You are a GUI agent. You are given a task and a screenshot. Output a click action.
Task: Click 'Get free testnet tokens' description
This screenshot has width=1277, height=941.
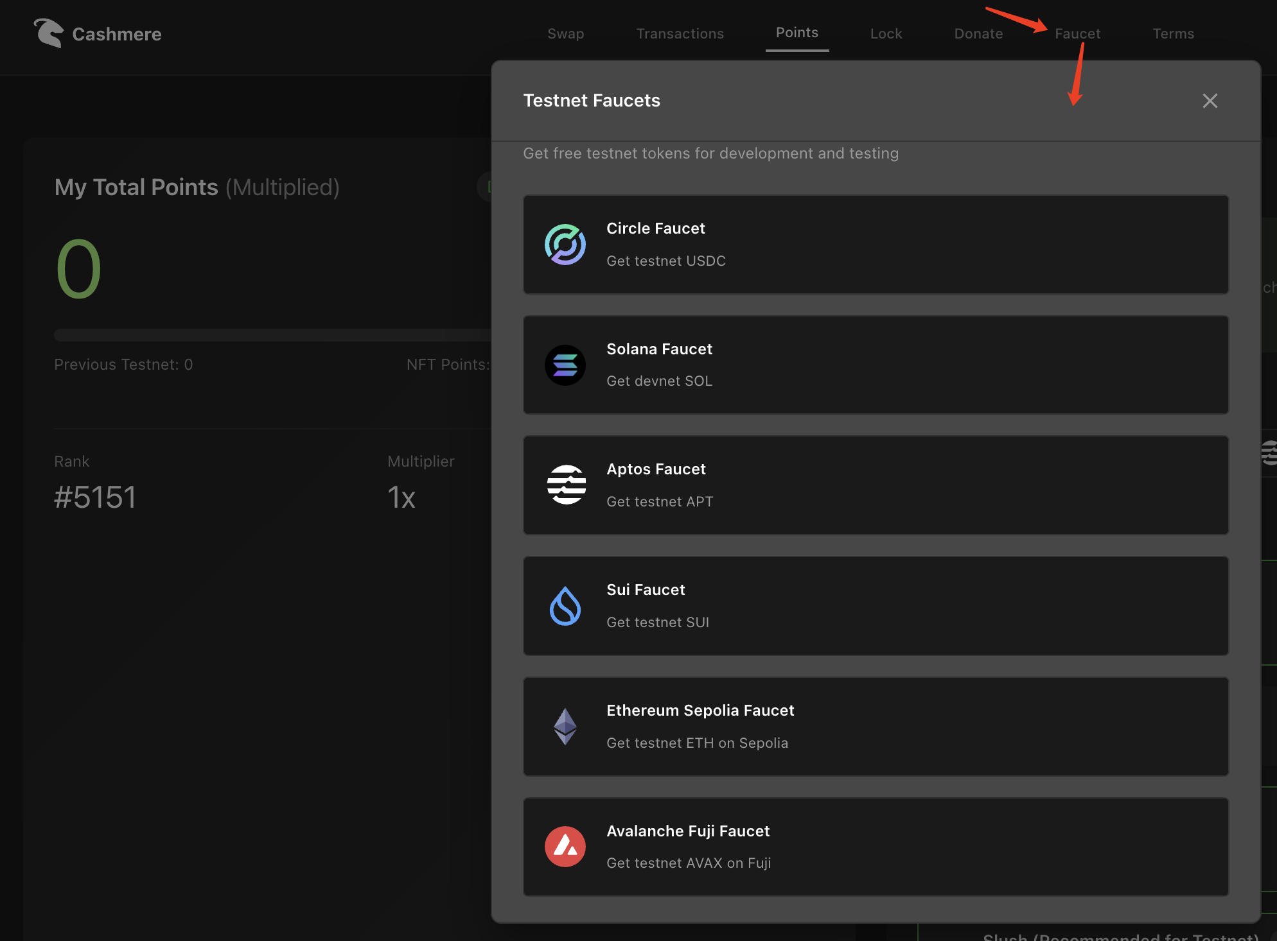pos(711,153)
